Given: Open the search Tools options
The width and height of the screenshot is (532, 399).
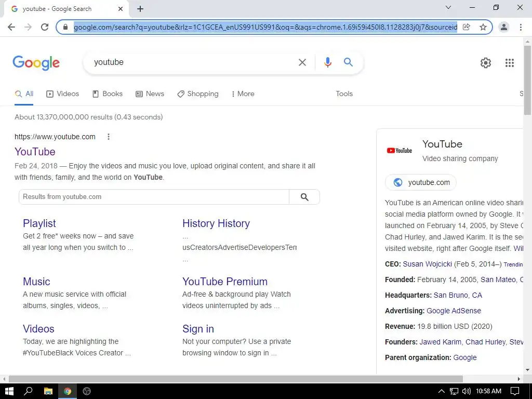Looking at the screenshot, I should (x=344, y=94).
